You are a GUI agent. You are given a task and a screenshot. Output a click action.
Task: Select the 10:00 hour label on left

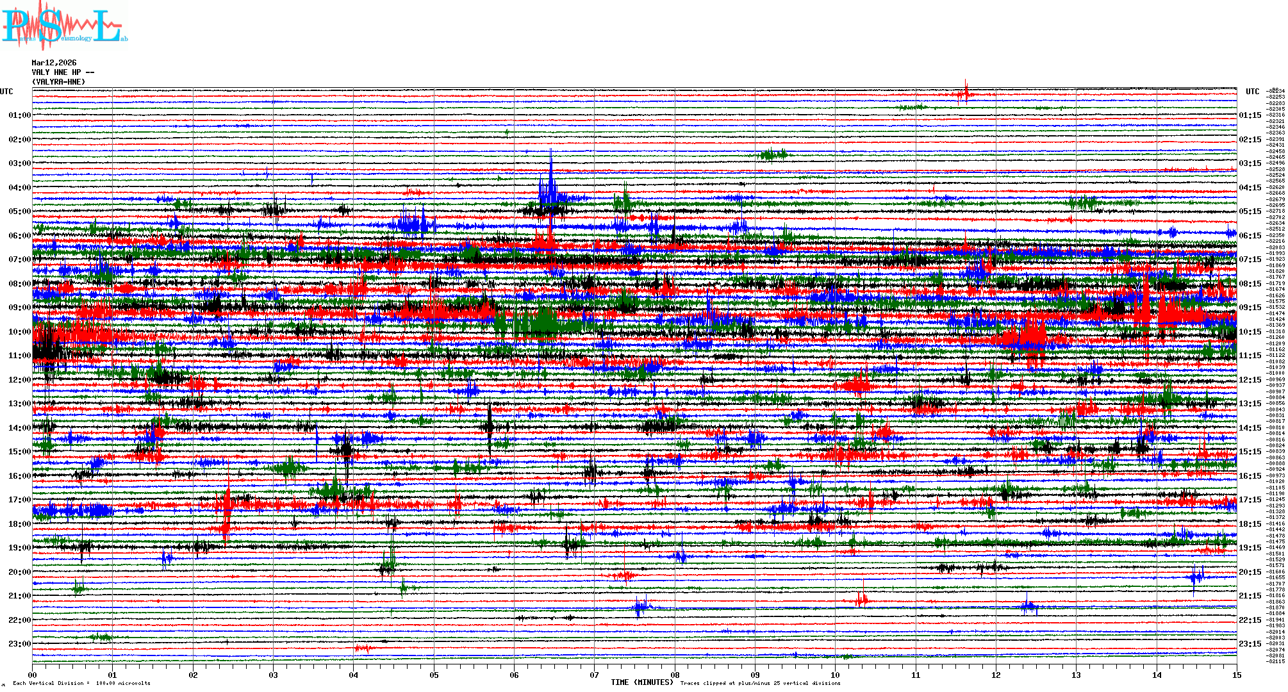[19, 332]
